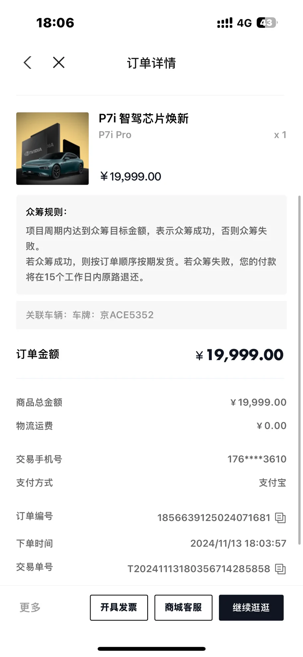Tap the battery indicator in status bar

click(x=267, y=23)
